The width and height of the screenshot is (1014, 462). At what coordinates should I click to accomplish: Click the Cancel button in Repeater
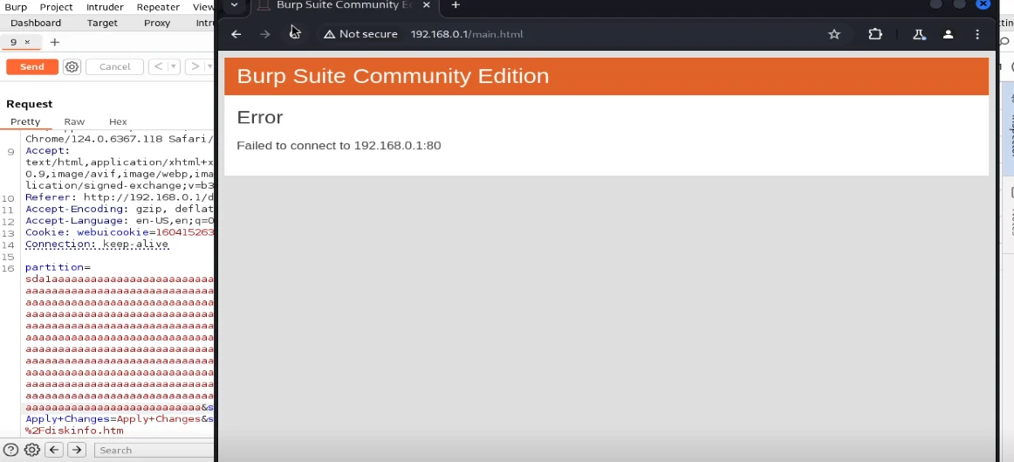point(114,66)
